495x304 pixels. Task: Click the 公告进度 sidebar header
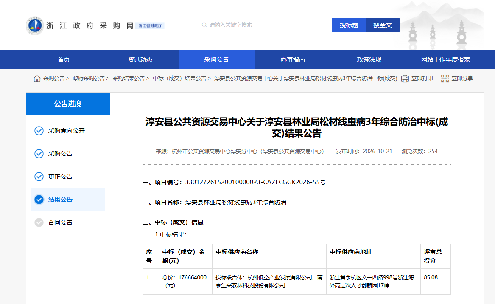(68, 104)
